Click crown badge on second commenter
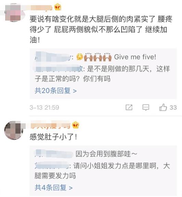182x197 pixels. 76,125
